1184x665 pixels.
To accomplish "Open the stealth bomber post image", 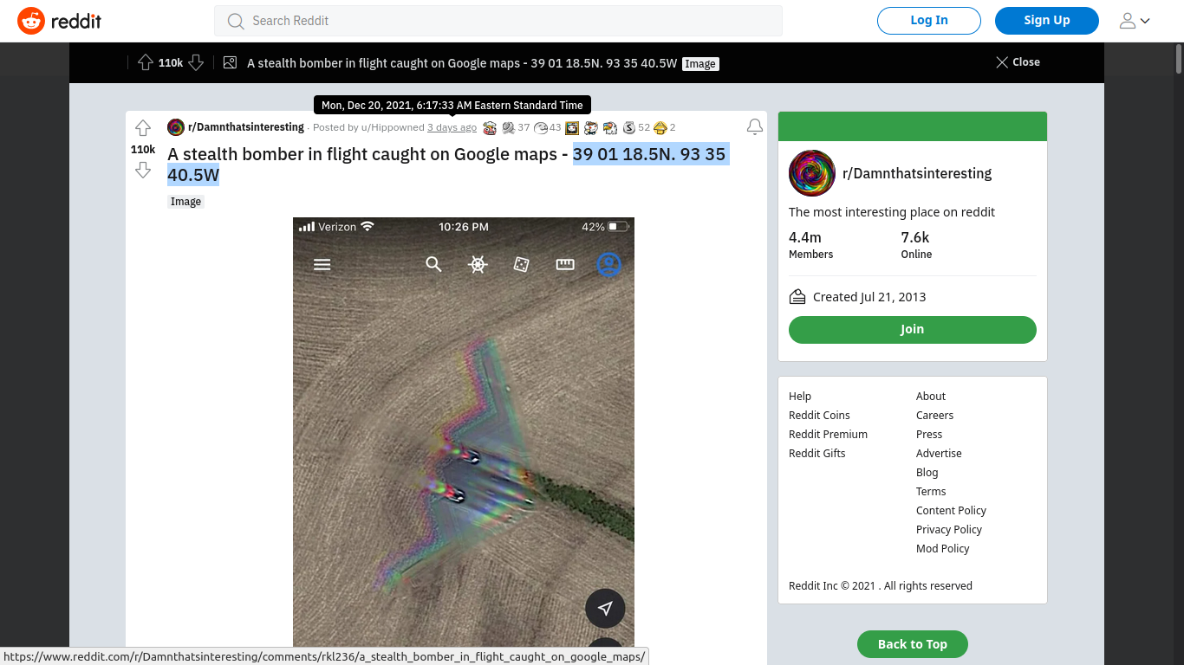I will (x=464, y=433).
